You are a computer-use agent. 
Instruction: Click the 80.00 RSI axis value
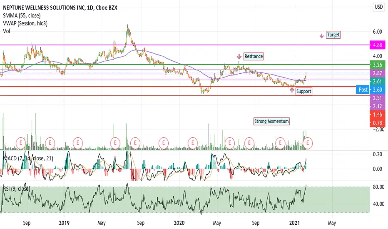tap(378, 187)
